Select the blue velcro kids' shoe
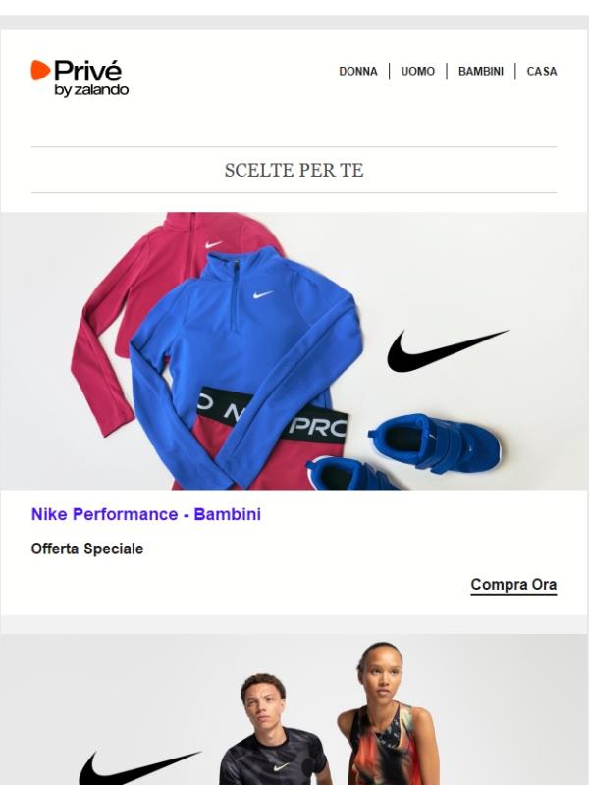The width and height of the screenshot is (589, 785). (435, 444)
